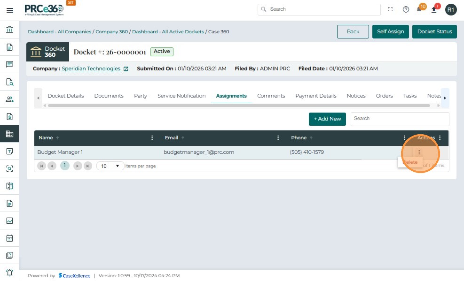Open Speridian Technologies company link
The image size is (464, 281).
point(91,69)
